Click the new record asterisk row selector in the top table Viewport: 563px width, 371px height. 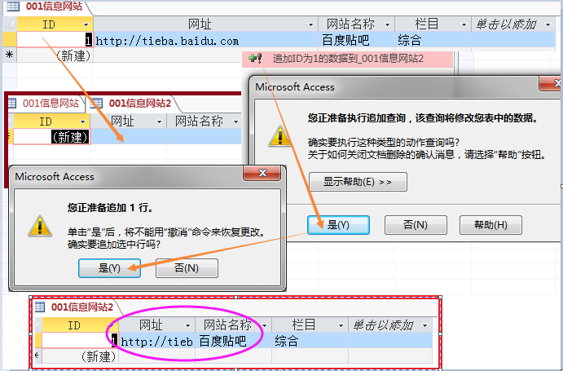coord(9,55)
